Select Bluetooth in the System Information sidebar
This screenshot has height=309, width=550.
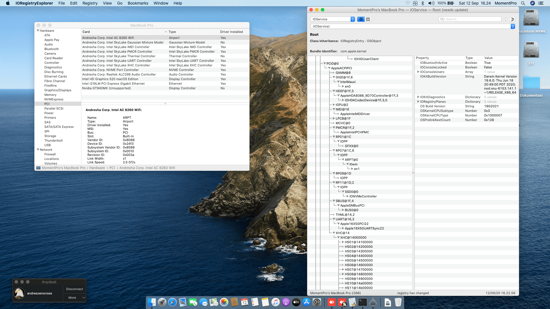[x=52, y=49]
